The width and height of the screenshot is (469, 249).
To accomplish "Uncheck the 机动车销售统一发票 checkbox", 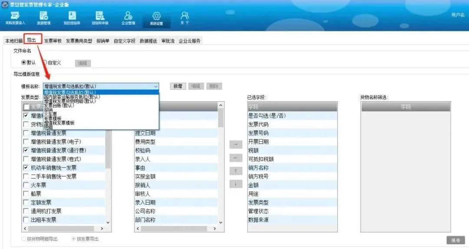I will 26,168.
